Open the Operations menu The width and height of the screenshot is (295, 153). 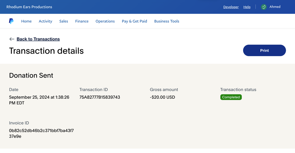(x=105, y=21)
